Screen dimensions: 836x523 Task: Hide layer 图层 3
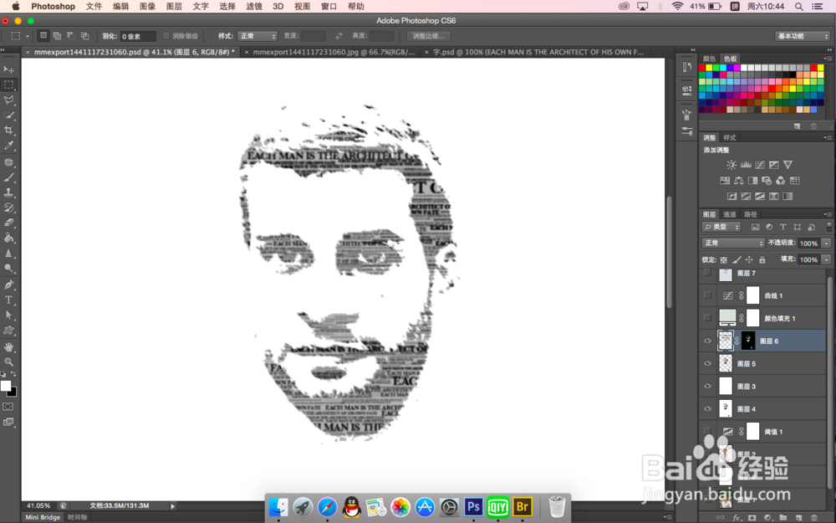[x=707, y=387]
